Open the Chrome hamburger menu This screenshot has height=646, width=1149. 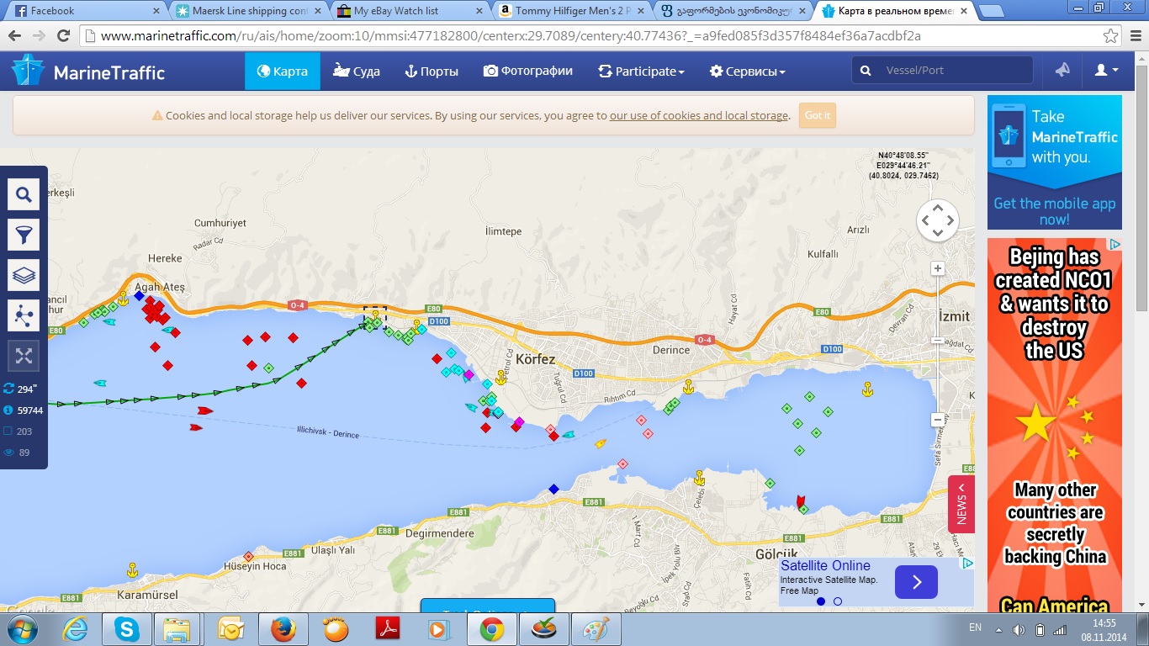1136,36
